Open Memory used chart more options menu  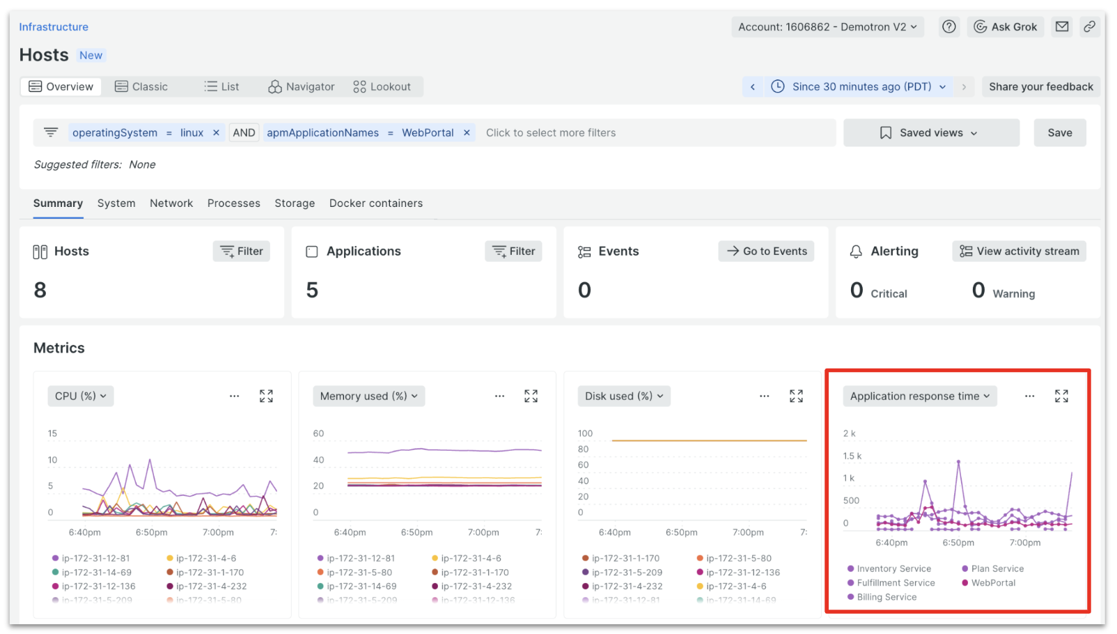pos(499,396)
